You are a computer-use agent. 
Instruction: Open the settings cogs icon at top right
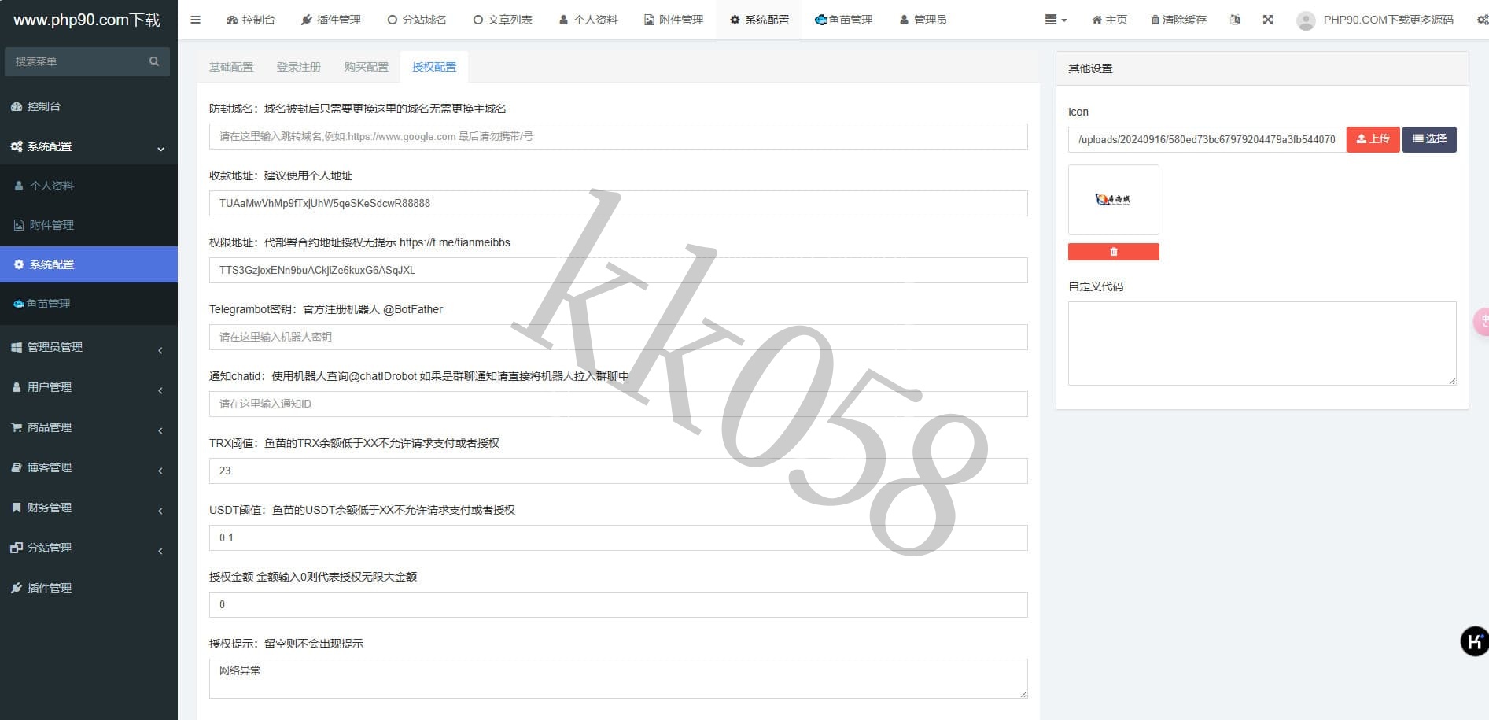1481,20
